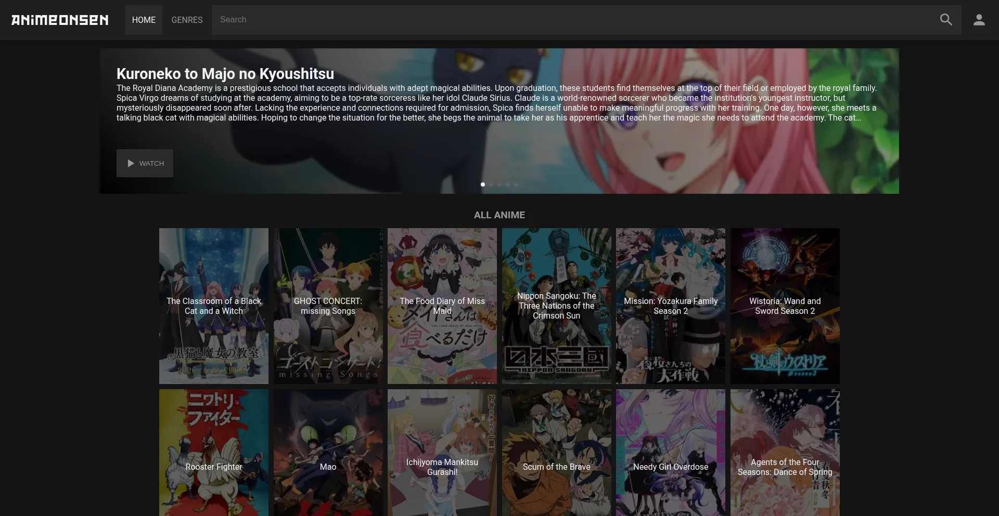Open The Classroom of a Black Cat card
The image size is (999, 516).
(214, 306)
